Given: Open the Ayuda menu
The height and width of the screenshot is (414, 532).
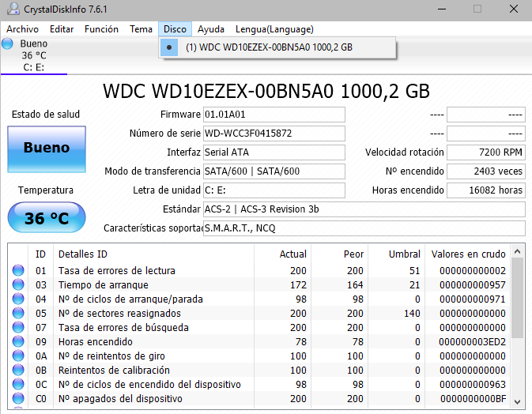Looking at the screenshot, I should click(211, 29).
